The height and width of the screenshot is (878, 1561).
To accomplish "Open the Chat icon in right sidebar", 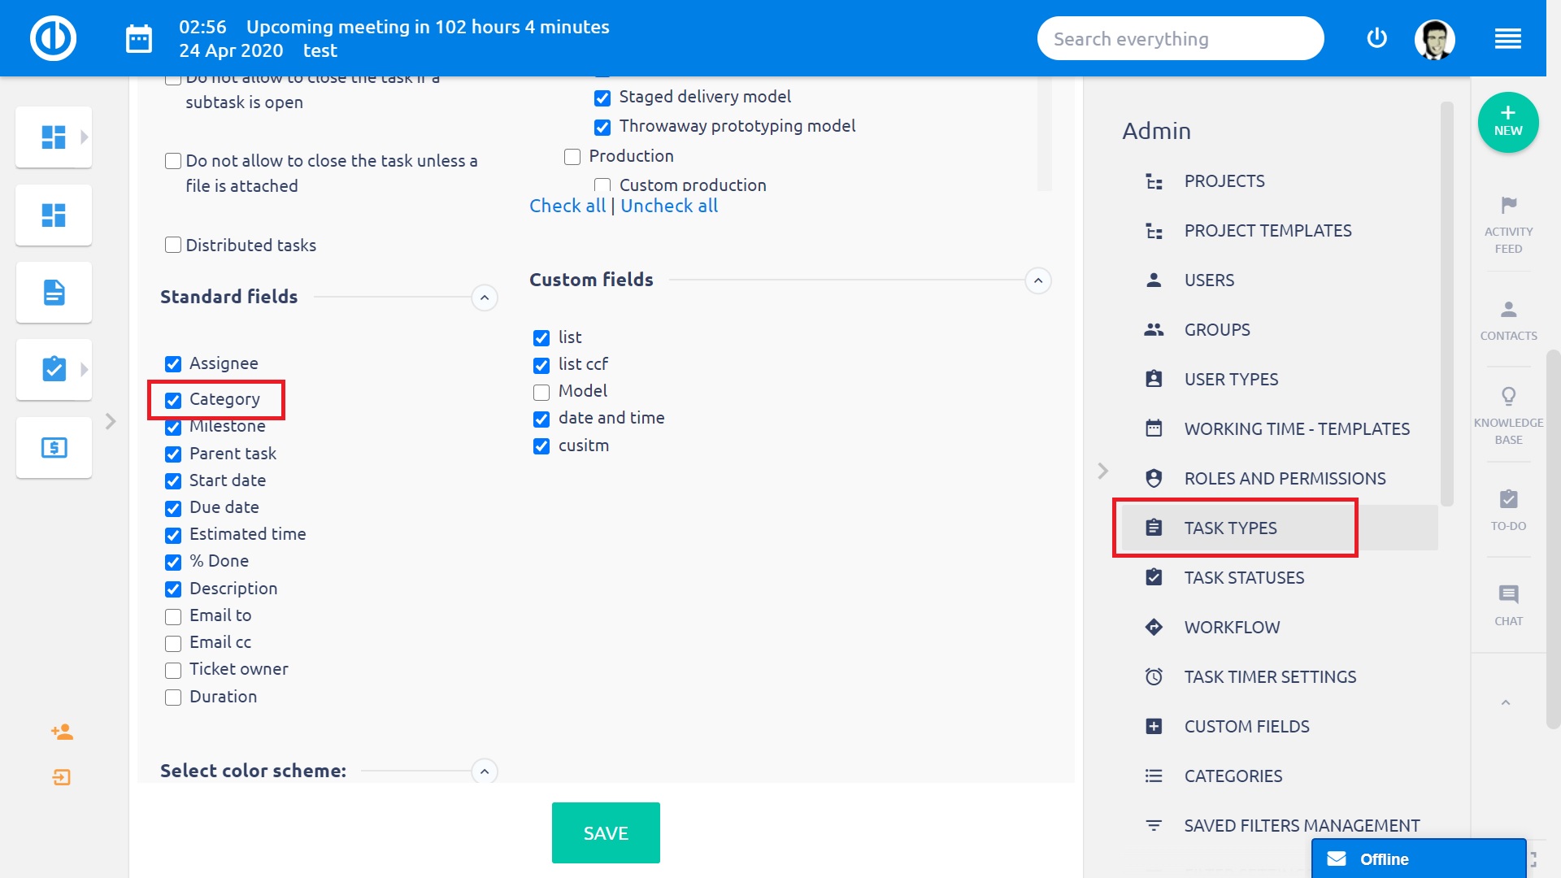I will click(x=1508, y=594).
